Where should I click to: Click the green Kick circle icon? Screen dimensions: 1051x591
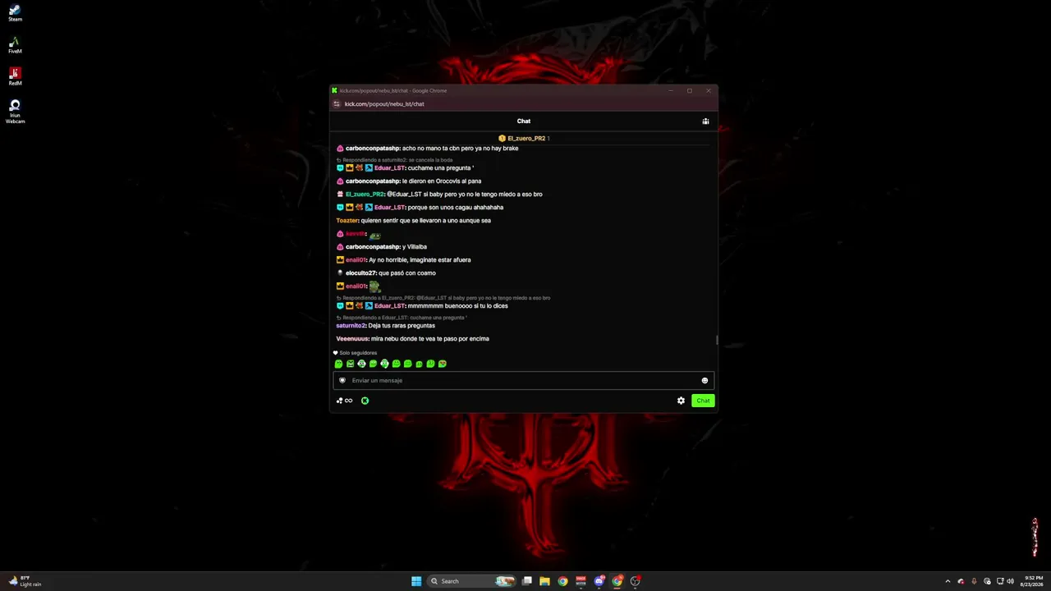365,401
